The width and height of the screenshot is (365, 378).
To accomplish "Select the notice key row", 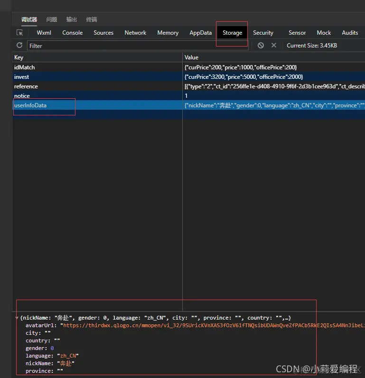I will 97,96.
